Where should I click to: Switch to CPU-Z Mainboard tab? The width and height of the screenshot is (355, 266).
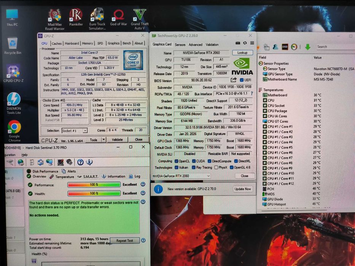pyautogui.click(x=72, y=43)
